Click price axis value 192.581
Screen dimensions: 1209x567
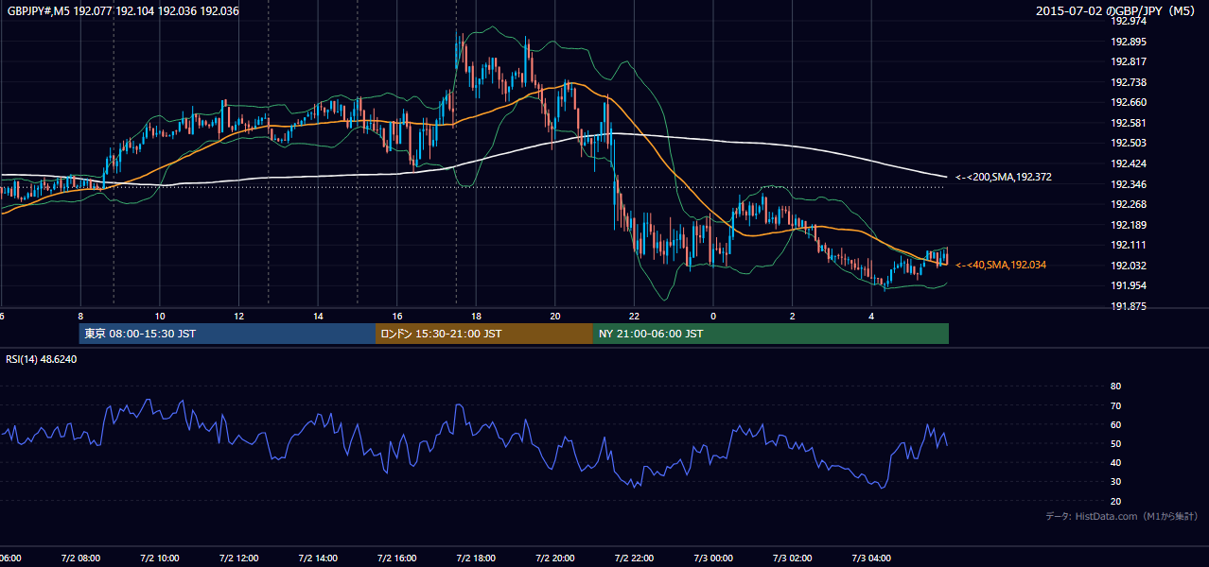(x=1129, y=123)
